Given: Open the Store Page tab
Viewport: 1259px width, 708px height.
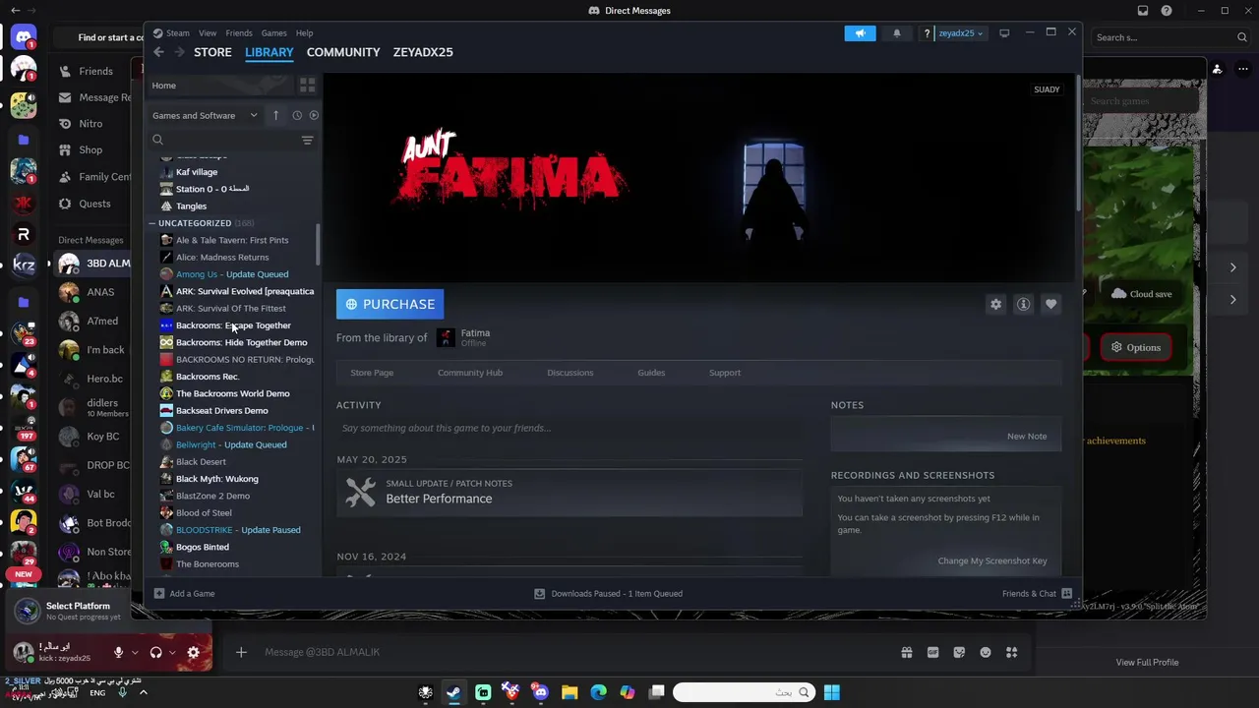Looking at the screenshot, I should [372, 373].
